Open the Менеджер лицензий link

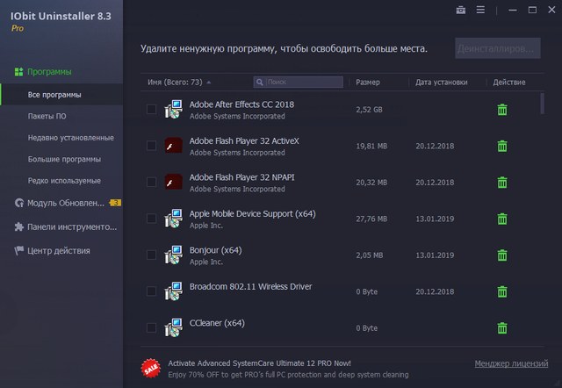click(510, 363)
